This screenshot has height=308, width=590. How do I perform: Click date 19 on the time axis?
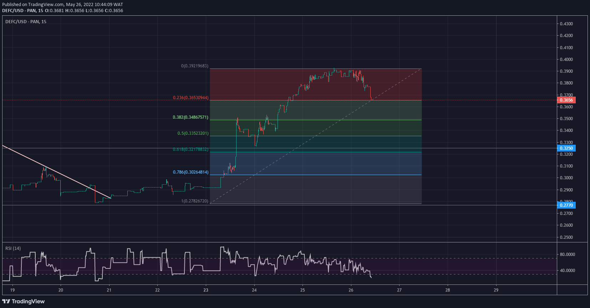click(x=12, y=290)
